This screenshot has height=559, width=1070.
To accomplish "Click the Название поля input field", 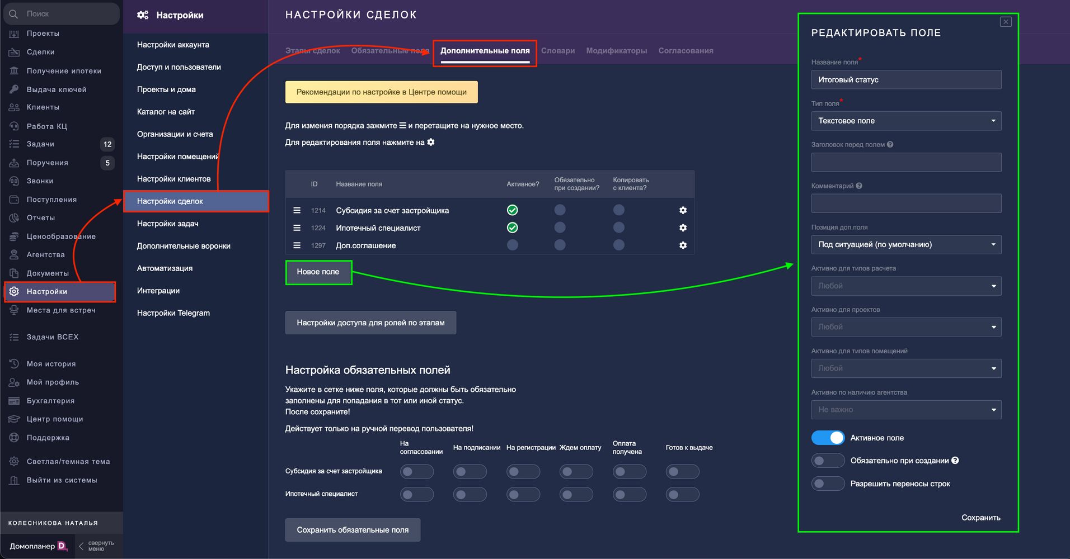I will (x=906, y=80).
